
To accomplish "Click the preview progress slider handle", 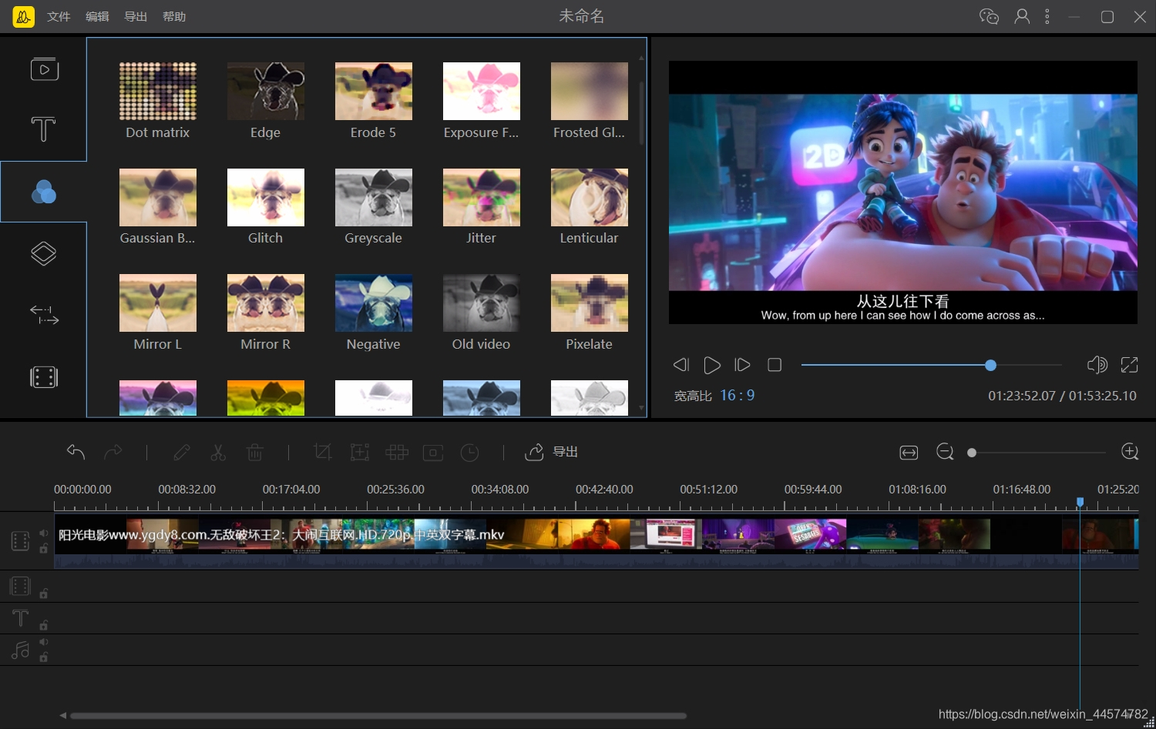I will [x=990, y=365].
